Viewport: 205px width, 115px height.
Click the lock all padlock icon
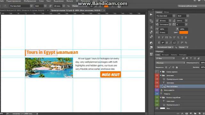click(177, 67)
